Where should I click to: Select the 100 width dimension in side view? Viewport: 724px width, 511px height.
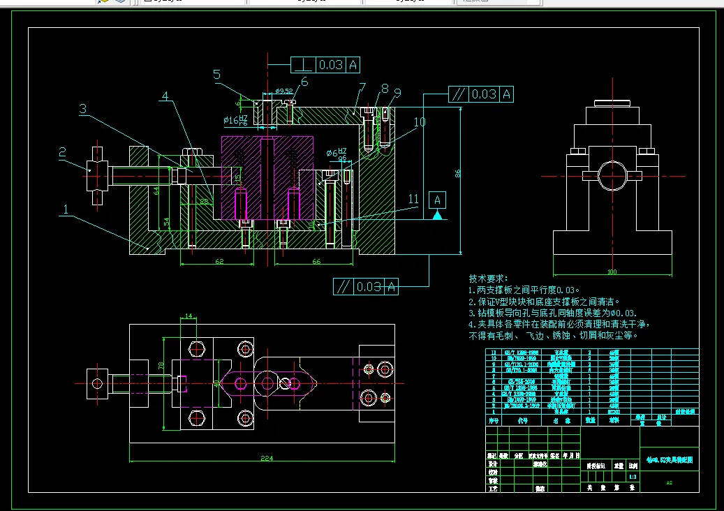(x=612, y=272)
